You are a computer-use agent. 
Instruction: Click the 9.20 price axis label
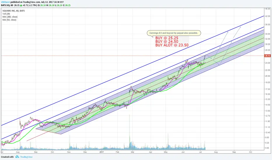tap(268, 143)
